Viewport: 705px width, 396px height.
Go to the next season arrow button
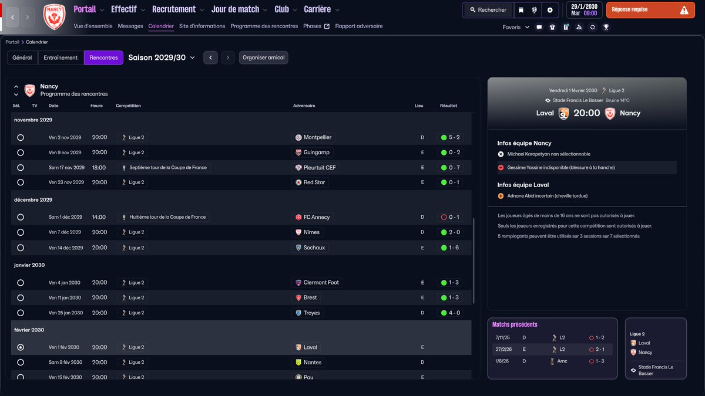[228, 57]
